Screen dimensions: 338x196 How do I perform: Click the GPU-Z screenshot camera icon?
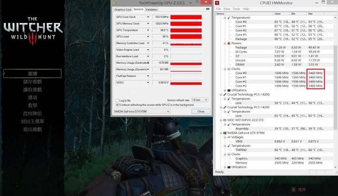[x=207, y=9]
